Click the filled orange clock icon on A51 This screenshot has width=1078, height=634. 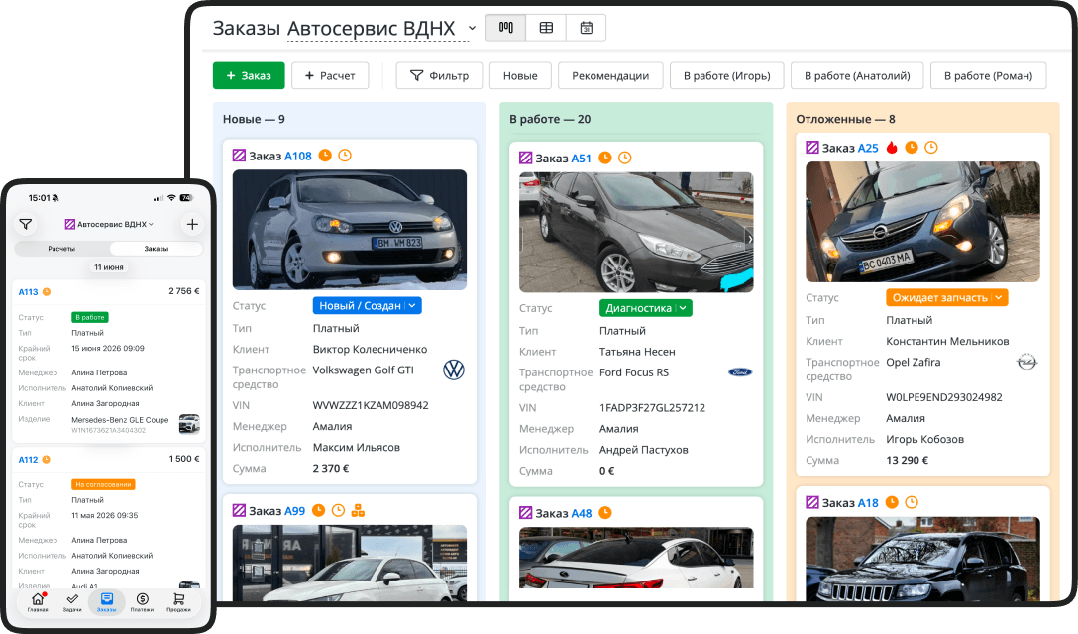605,158
